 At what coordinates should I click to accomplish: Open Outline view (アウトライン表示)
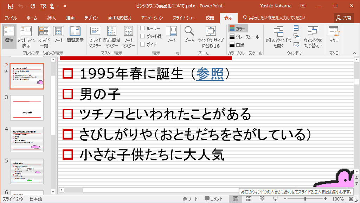[26, 36]
